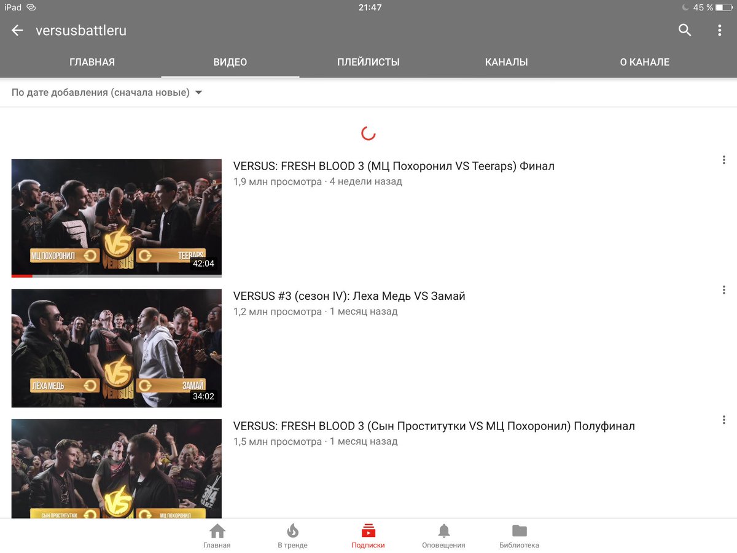Open options menu for Полуфинал video

[x=724, y=420]
